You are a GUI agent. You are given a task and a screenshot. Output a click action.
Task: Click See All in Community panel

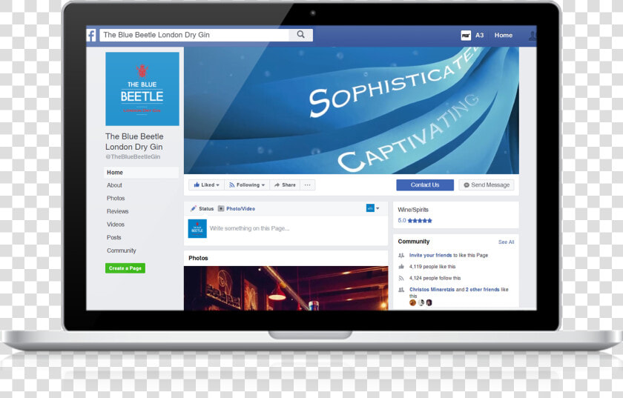point(506,242)
